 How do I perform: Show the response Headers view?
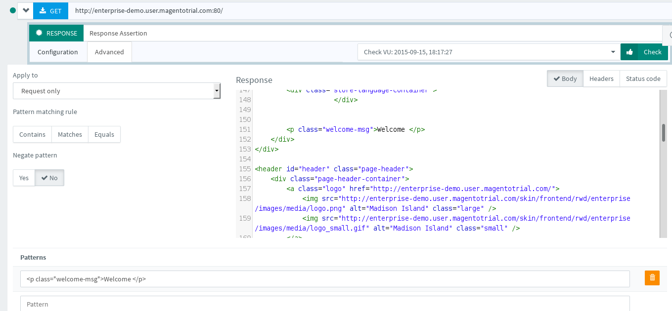pyautogui.click(x=601, y=78)
